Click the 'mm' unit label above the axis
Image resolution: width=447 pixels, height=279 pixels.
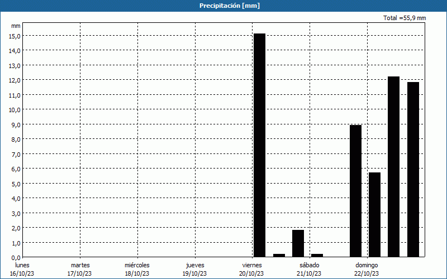(16, 26)
